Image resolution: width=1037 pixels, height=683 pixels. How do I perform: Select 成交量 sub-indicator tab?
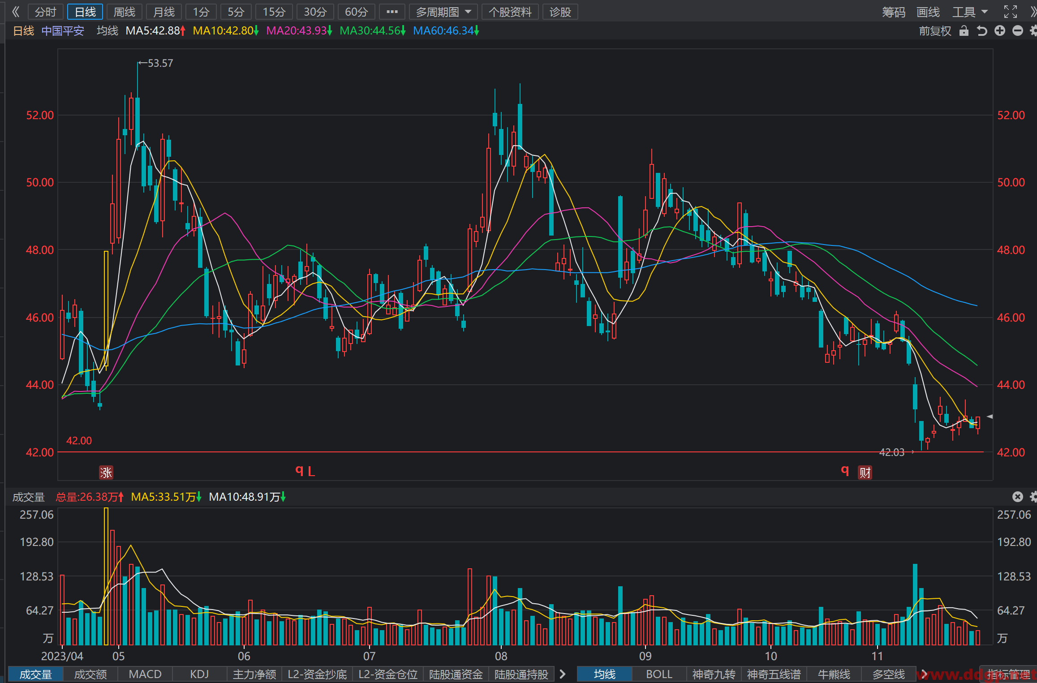point(36,674)
